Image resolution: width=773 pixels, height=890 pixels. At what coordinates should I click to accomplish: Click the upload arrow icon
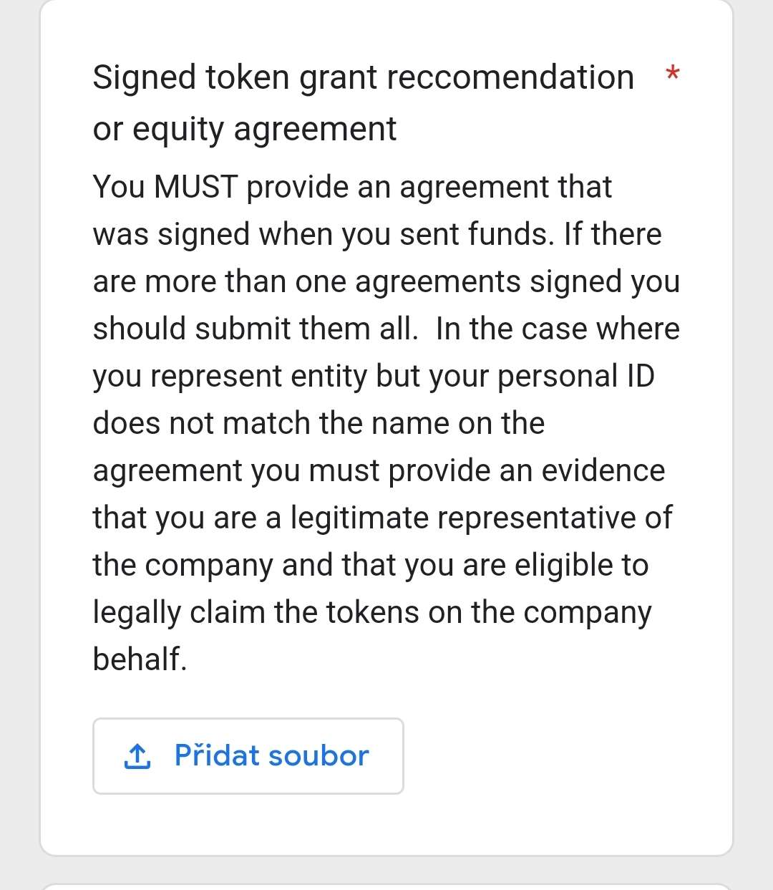[137, 755]
